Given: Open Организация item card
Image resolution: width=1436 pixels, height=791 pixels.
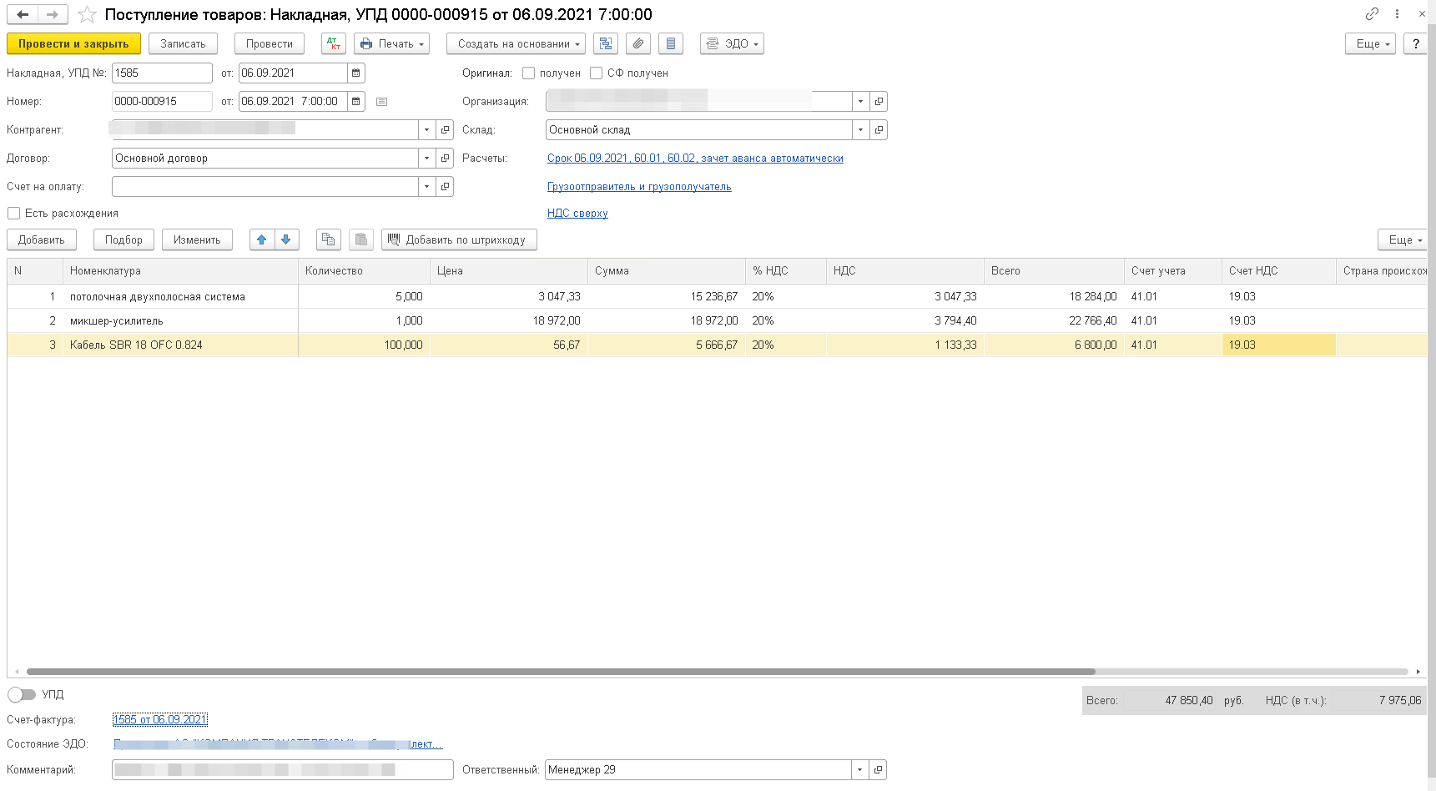Looking at the screenshot, I should 879,102.
